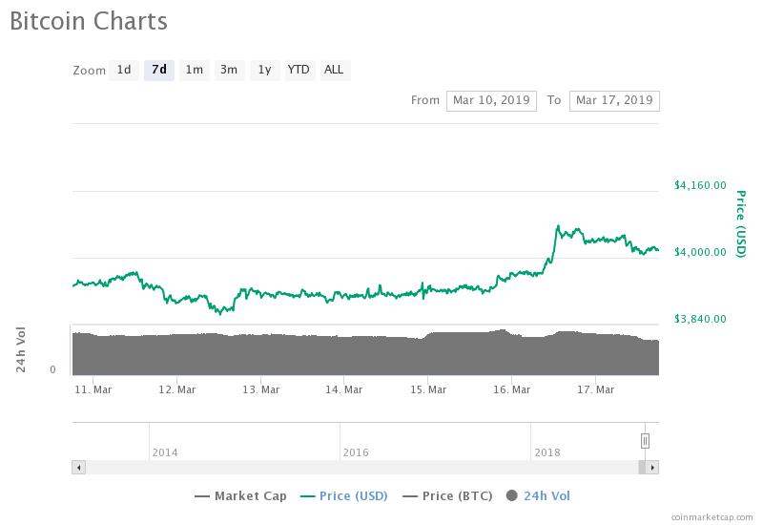763x525 pixels.
Task: Click the navigator timeline at 2014
Action: pos(164,451)
